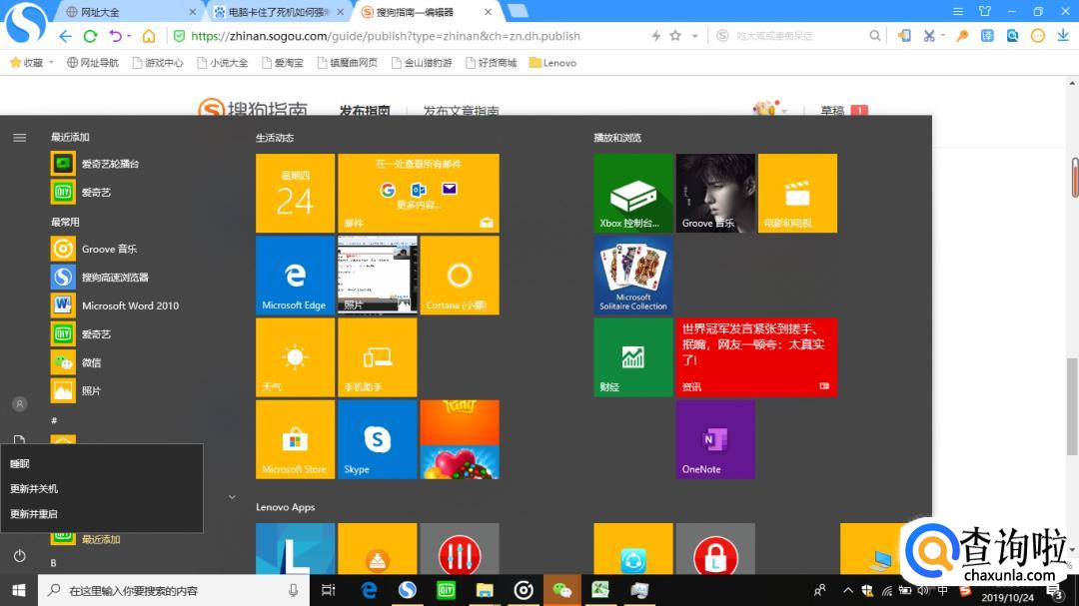This screenshot has height=606, width=1079.
Task: Open the 收藏 favorites dropdown
Action: 32,63
